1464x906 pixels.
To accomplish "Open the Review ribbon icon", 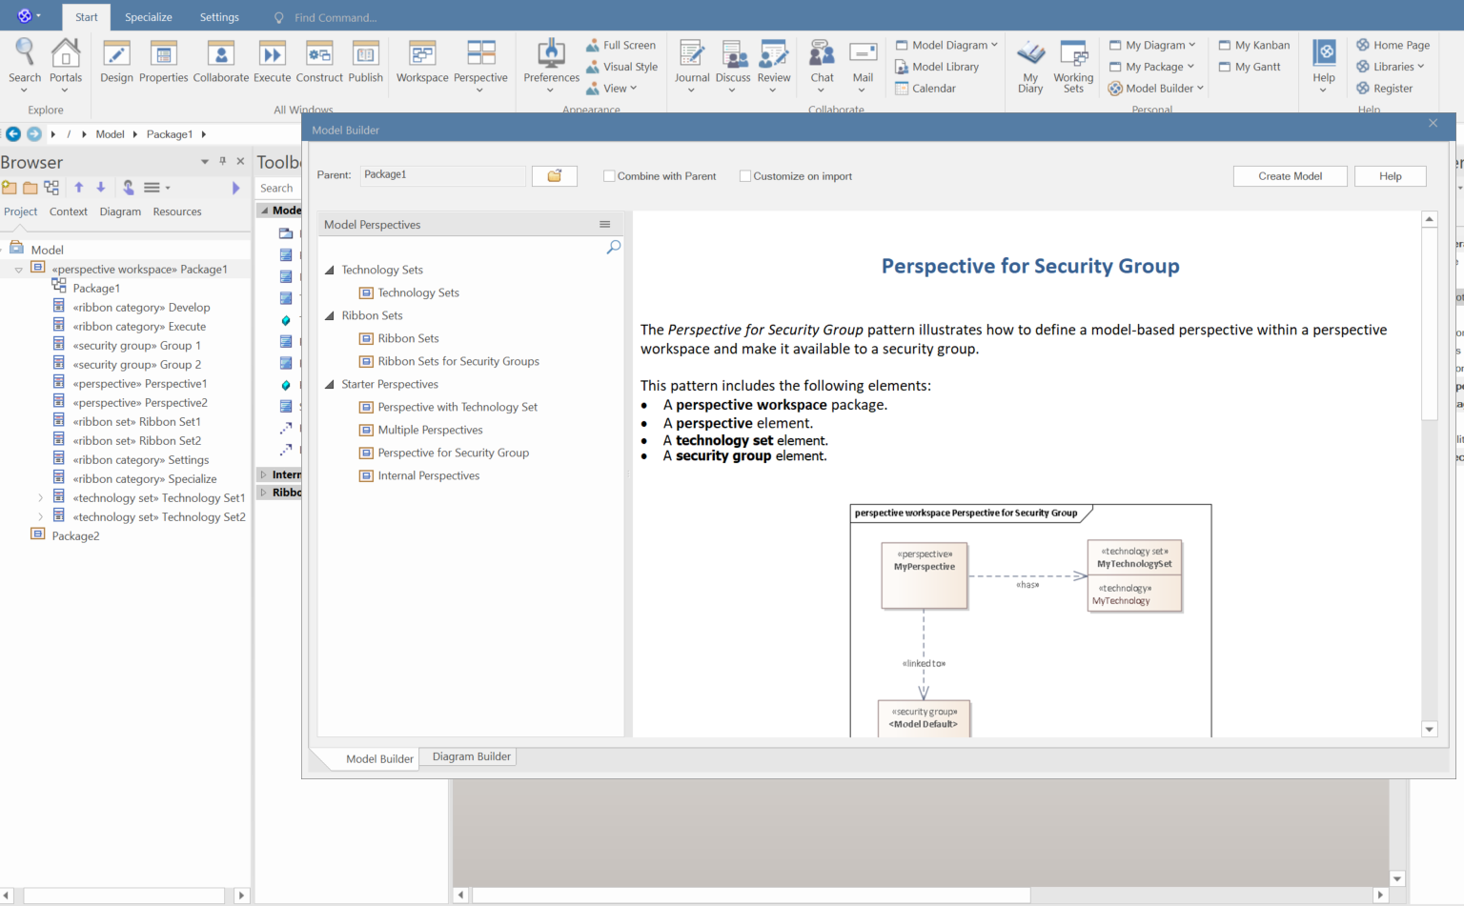I will tap(774, 65).
